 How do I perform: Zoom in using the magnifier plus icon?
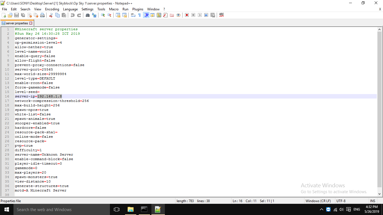click(x=103, y=15)
